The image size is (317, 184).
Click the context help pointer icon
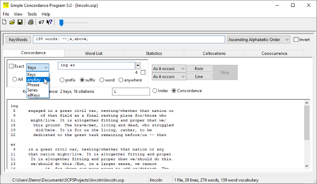[x=50, y=22]
